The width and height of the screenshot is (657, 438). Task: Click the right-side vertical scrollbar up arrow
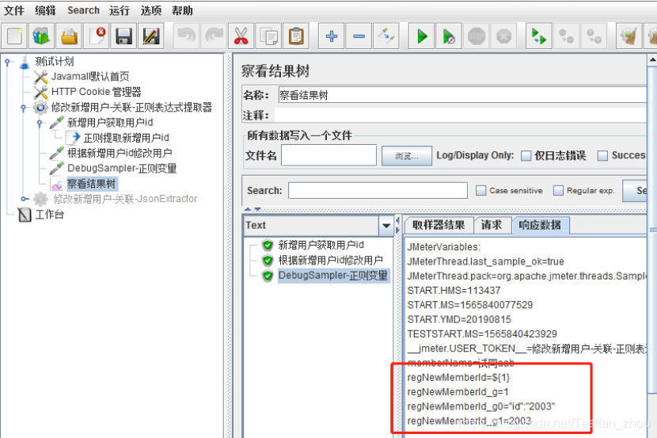click(652, 61)
